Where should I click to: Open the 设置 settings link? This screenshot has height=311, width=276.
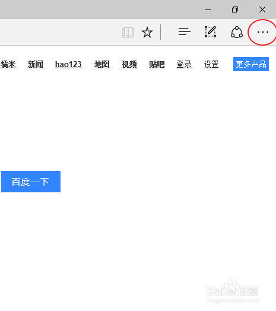(x=211, y=65)
